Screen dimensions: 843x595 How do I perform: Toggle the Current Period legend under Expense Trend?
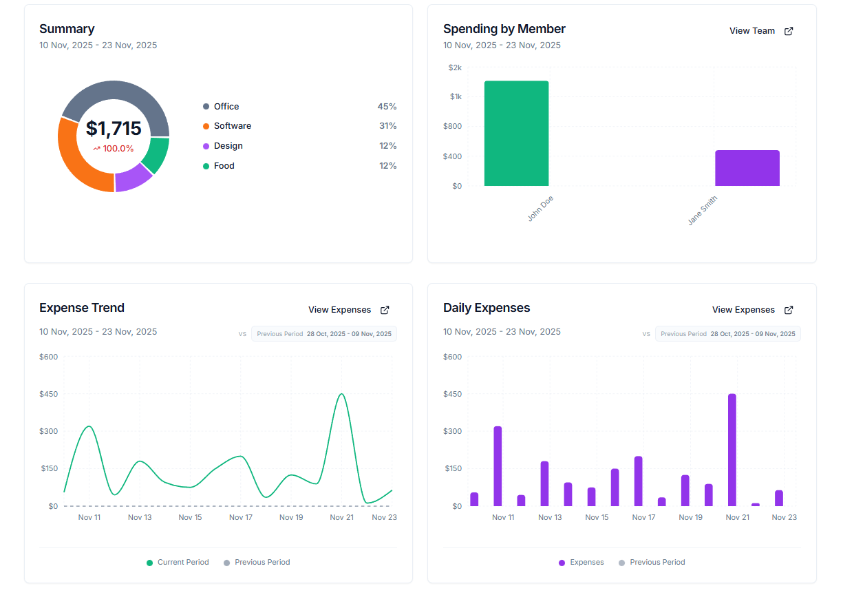(178, 562)
